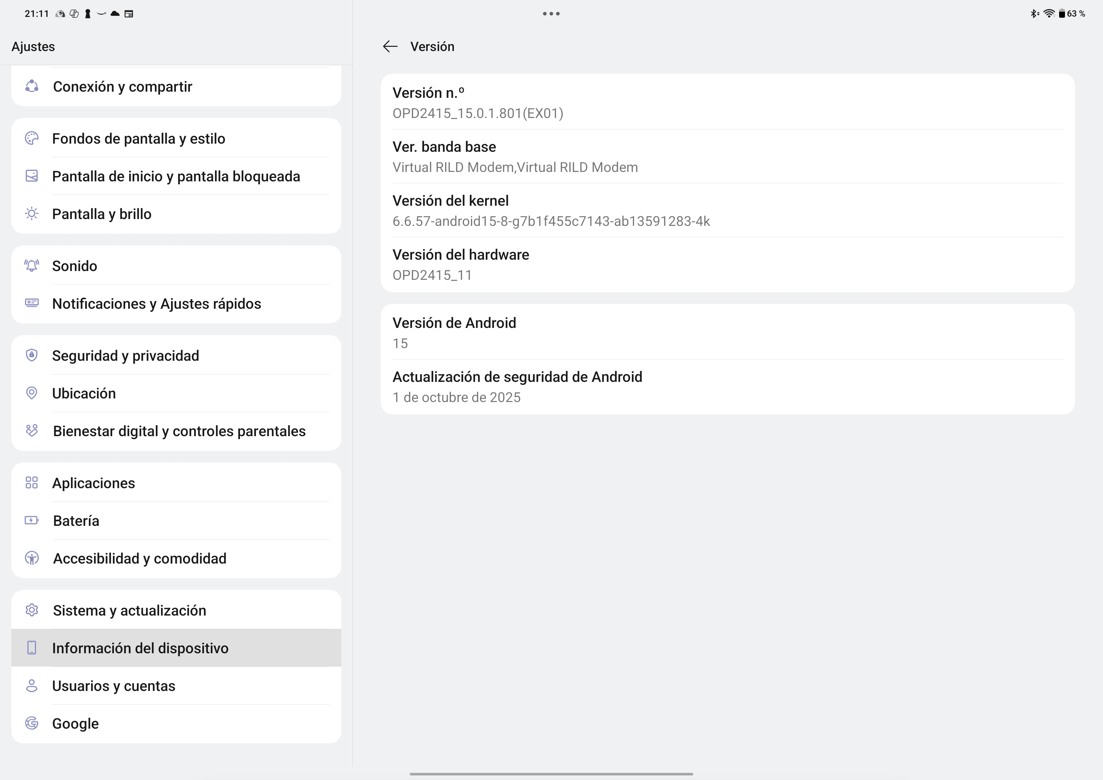Click the Notificaciones y Ajustes rápidos icon
The width and height of the screenshot is (1103, 780).
click(x=32, y=303)
